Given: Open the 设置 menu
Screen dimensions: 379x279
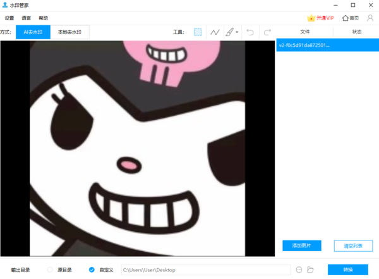Looking at the screenshot, I should click(9, 18).
